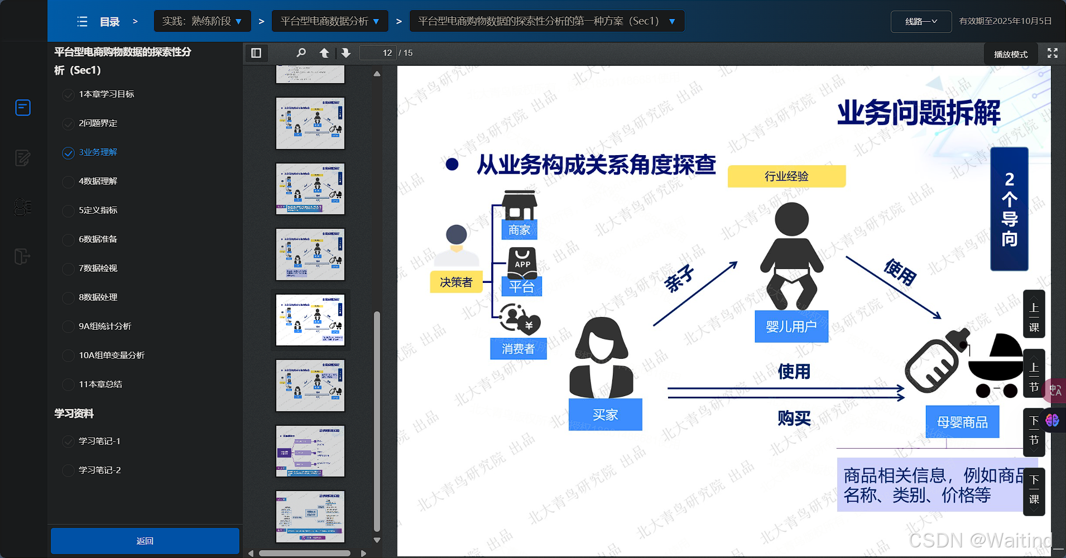1066x558 pixels.
Task: Click the right horizontal scroll arrow
Action: click(x=364, y=554)
